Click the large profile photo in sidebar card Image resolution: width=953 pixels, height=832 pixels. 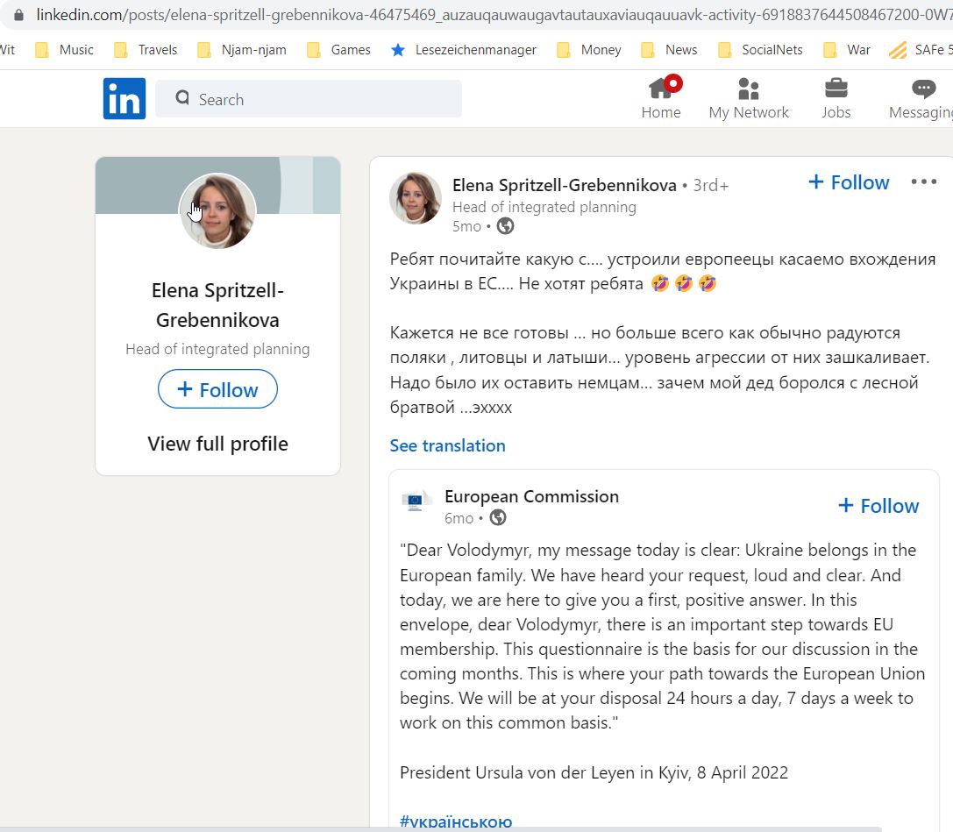click(x=217, y=211)
